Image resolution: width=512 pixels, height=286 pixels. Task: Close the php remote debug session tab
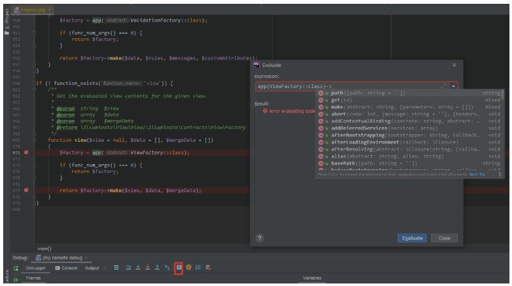point(86,258)
